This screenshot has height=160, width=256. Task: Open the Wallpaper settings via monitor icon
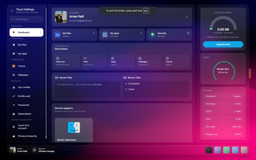(14, 75)
